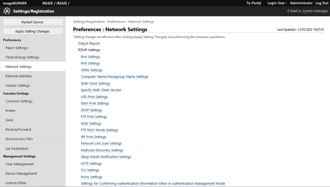
Task: Click the Settings/Registration gear icon
Action: (x=7, y=11)
